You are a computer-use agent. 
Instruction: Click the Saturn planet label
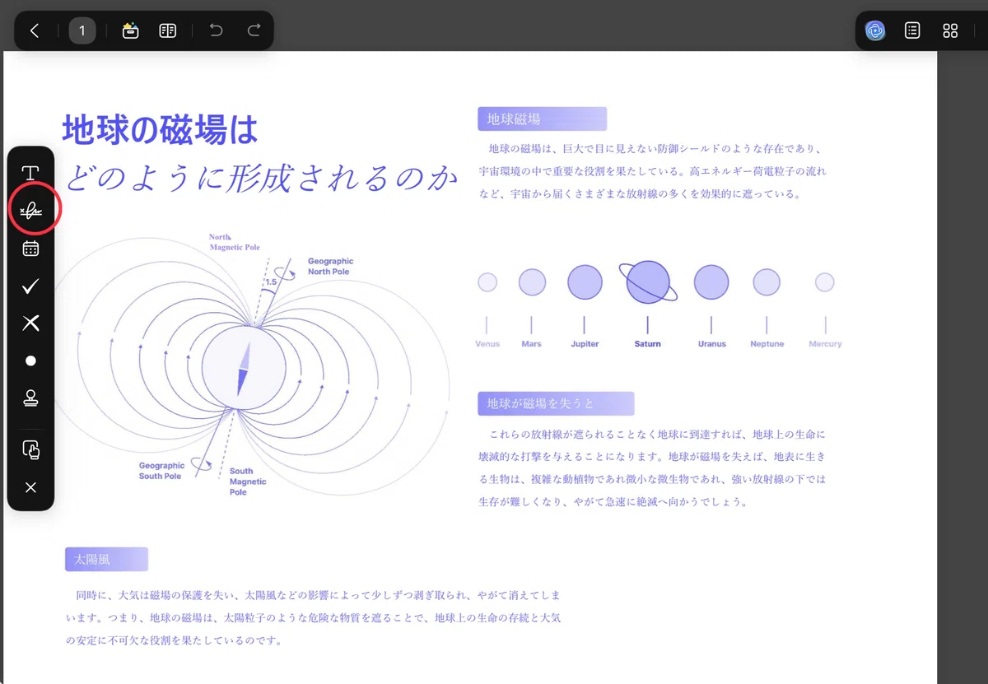point(648,344)
